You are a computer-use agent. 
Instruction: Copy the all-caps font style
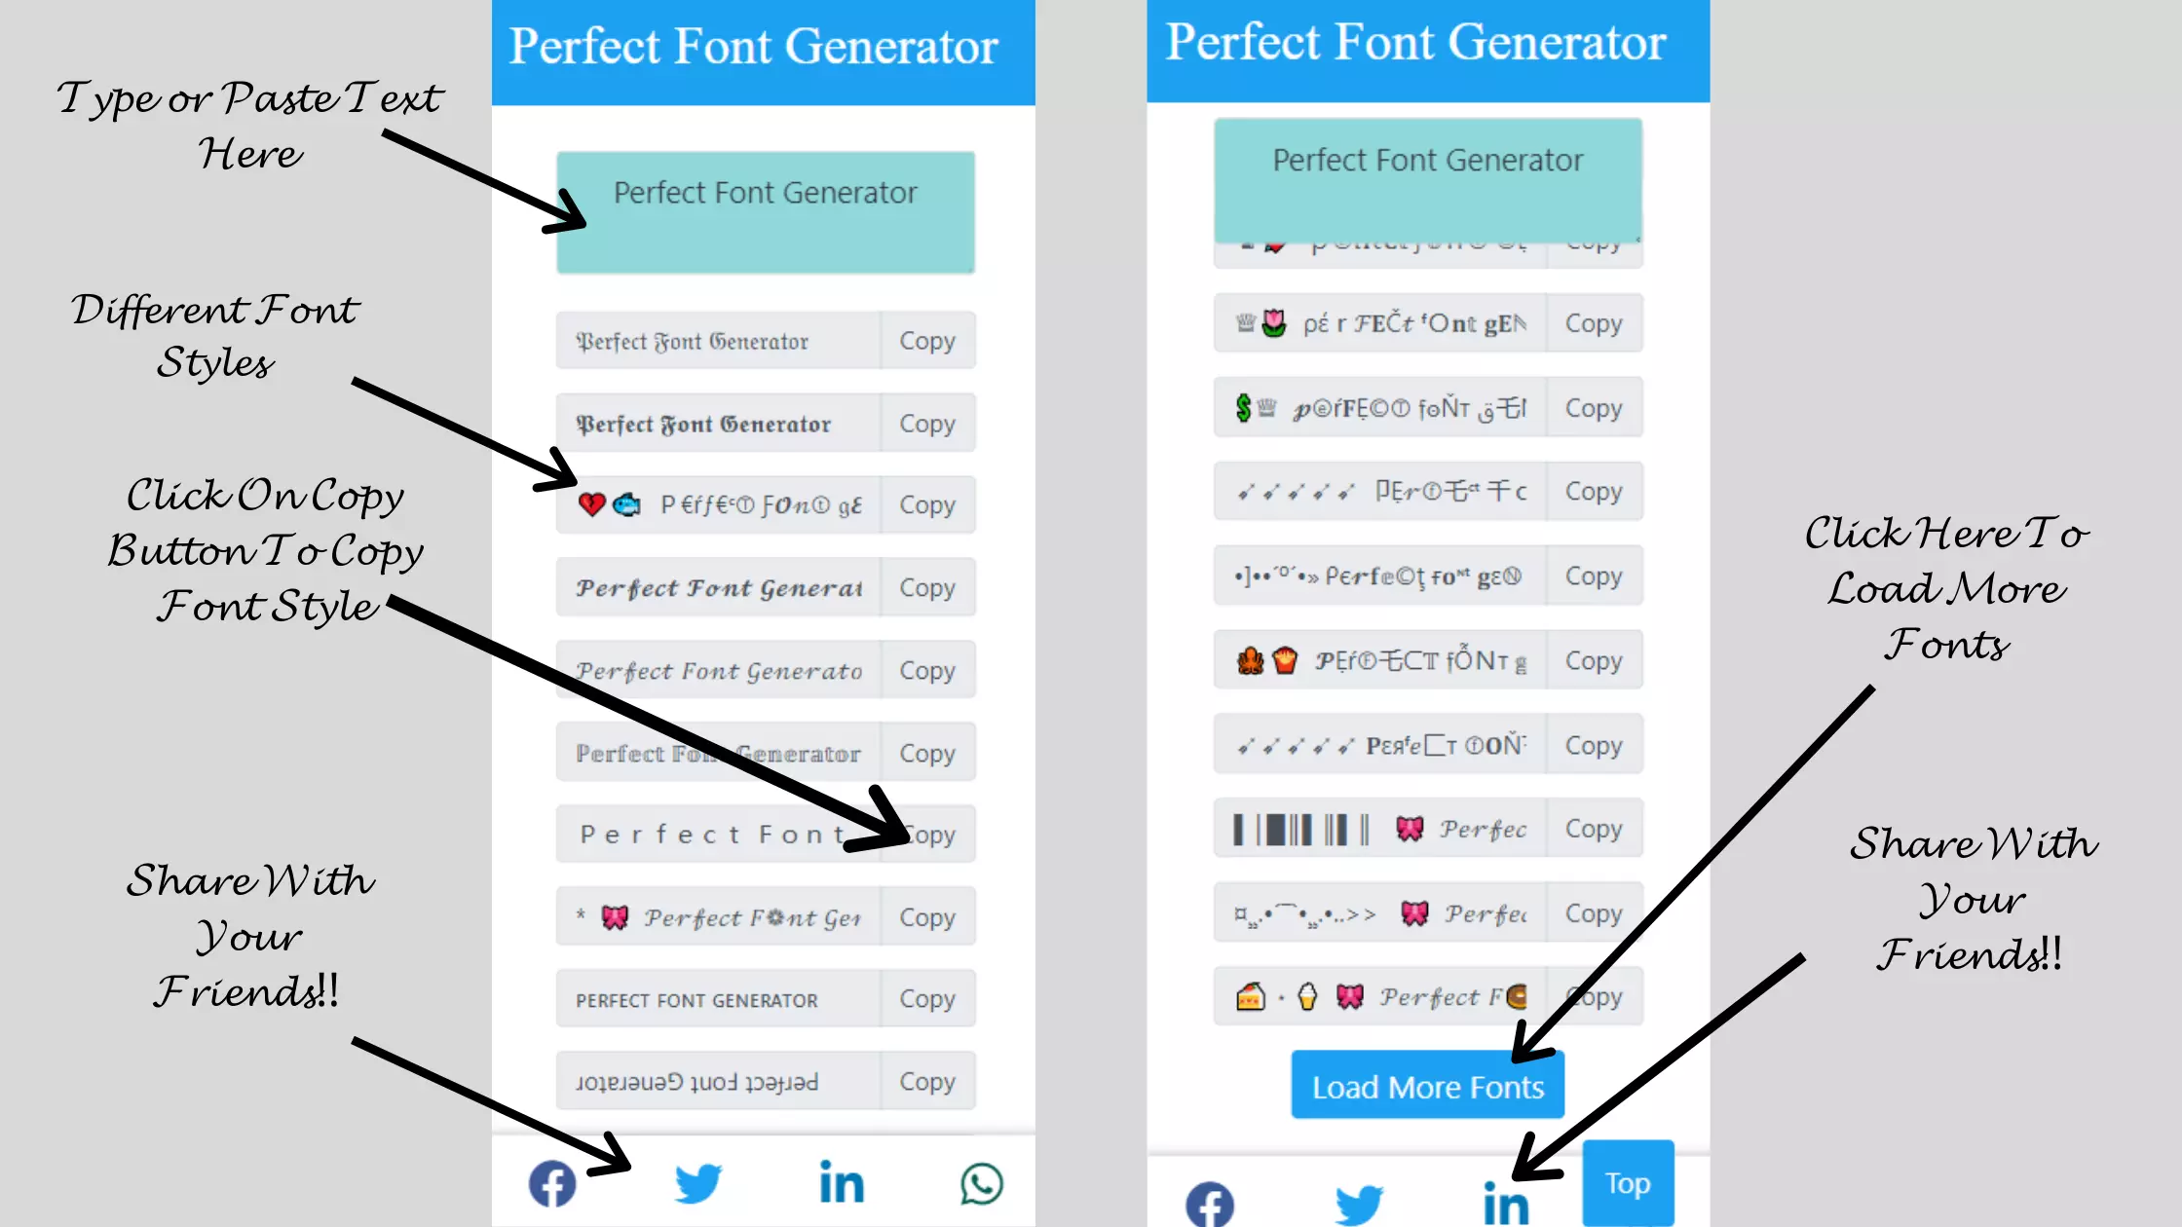click(927, 999)
